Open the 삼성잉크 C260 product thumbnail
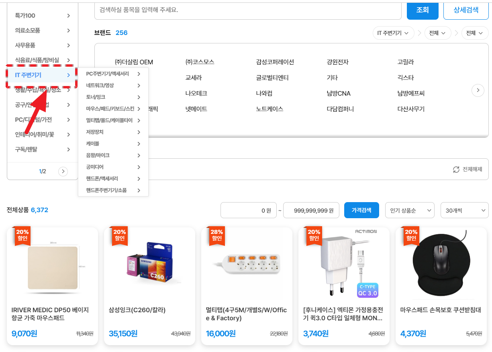The image size is (492, 352). [149, 263]
